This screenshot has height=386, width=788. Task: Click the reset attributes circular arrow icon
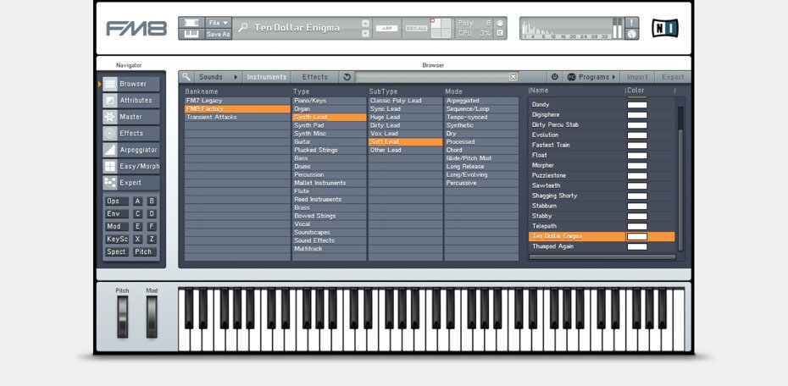347,77
